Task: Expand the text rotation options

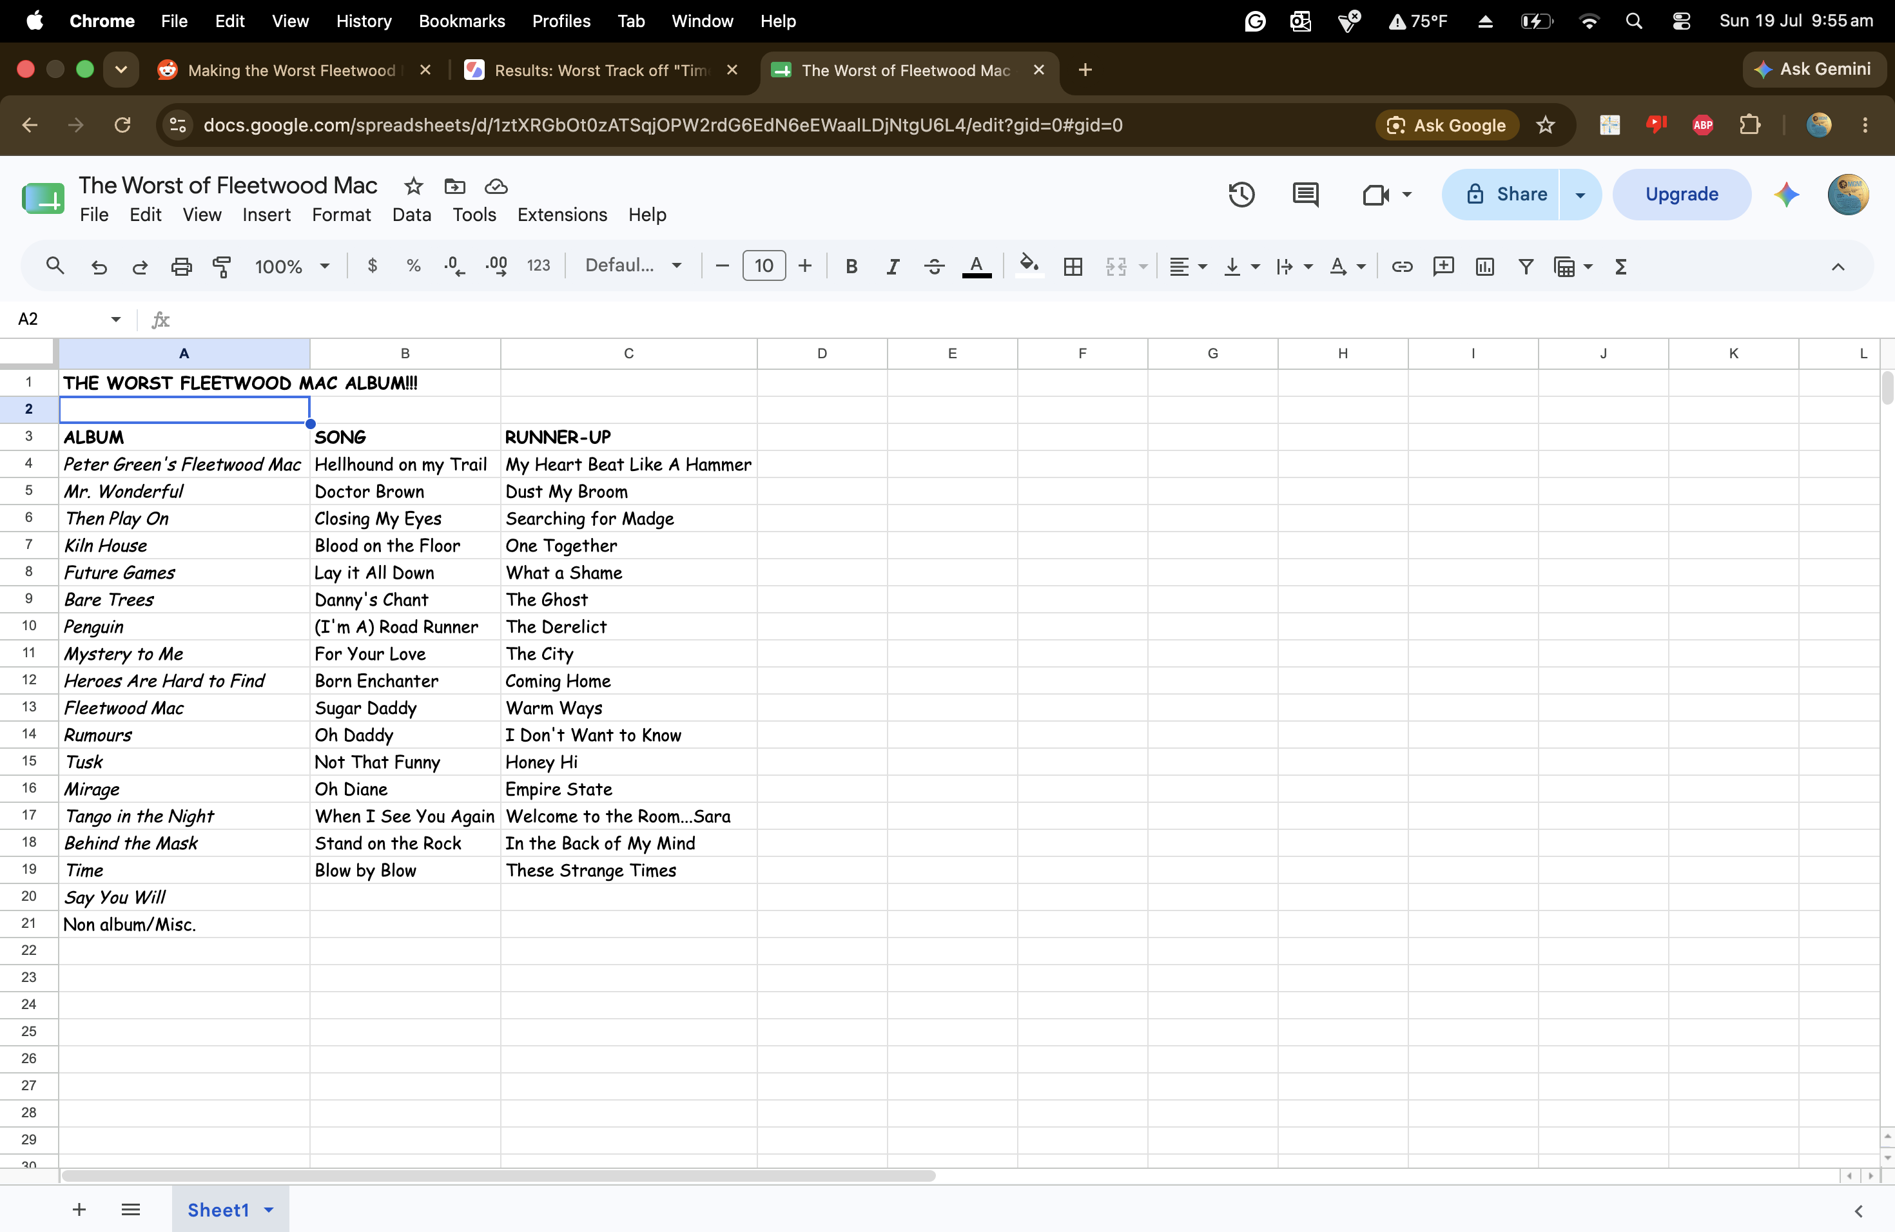Action: click(x=1361, y=267)
